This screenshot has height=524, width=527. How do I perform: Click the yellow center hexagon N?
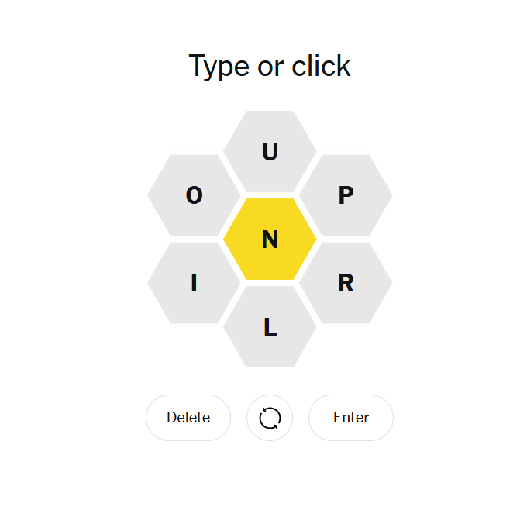(x=270, y=240)
